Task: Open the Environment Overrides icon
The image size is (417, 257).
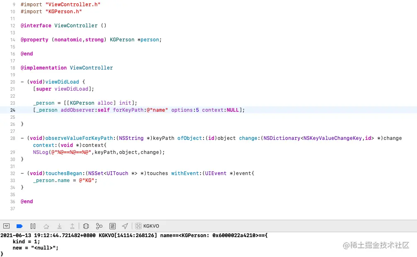Action: coord(112,226)
